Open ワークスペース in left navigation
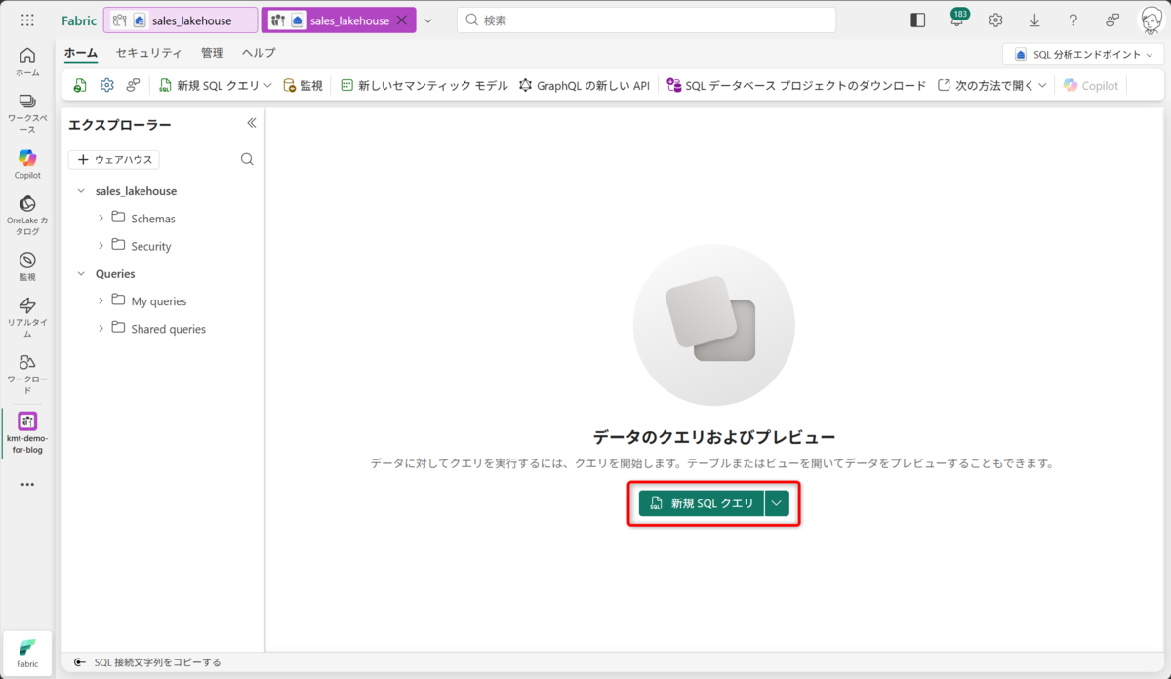Image resolution: width=1171 pixels, height=679 pixels. (27, 113)
